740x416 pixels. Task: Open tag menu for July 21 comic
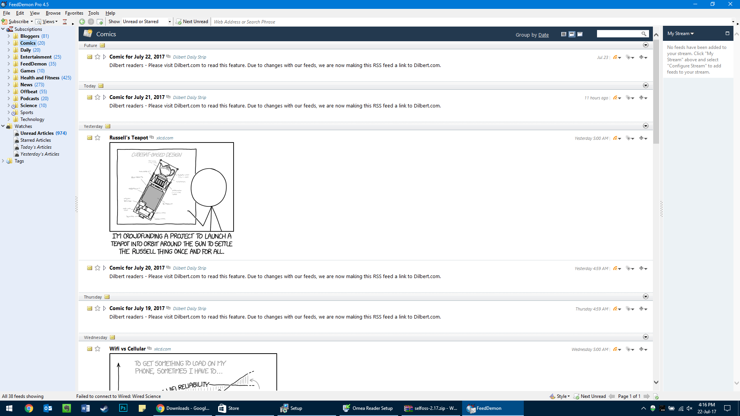630,98
